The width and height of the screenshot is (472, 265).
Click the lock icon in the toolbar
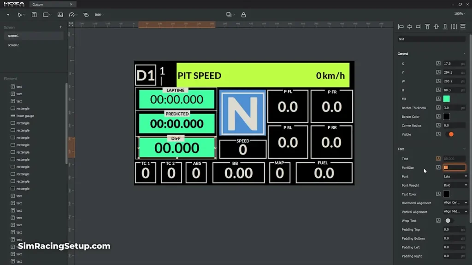[x=243, y=15]
